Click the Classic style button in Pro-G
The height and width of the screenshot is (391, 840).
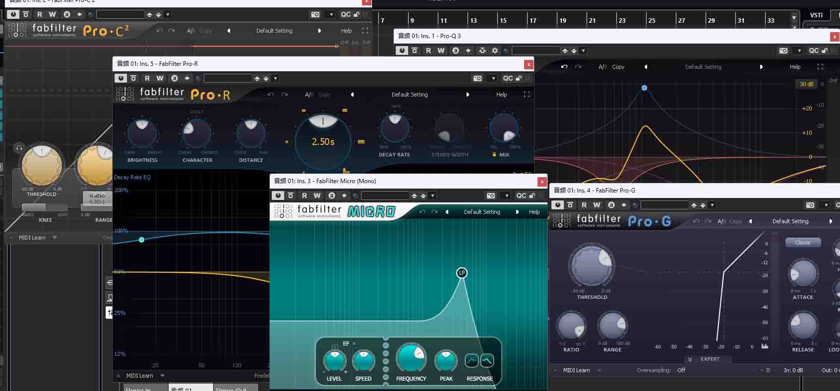[803, 243]
